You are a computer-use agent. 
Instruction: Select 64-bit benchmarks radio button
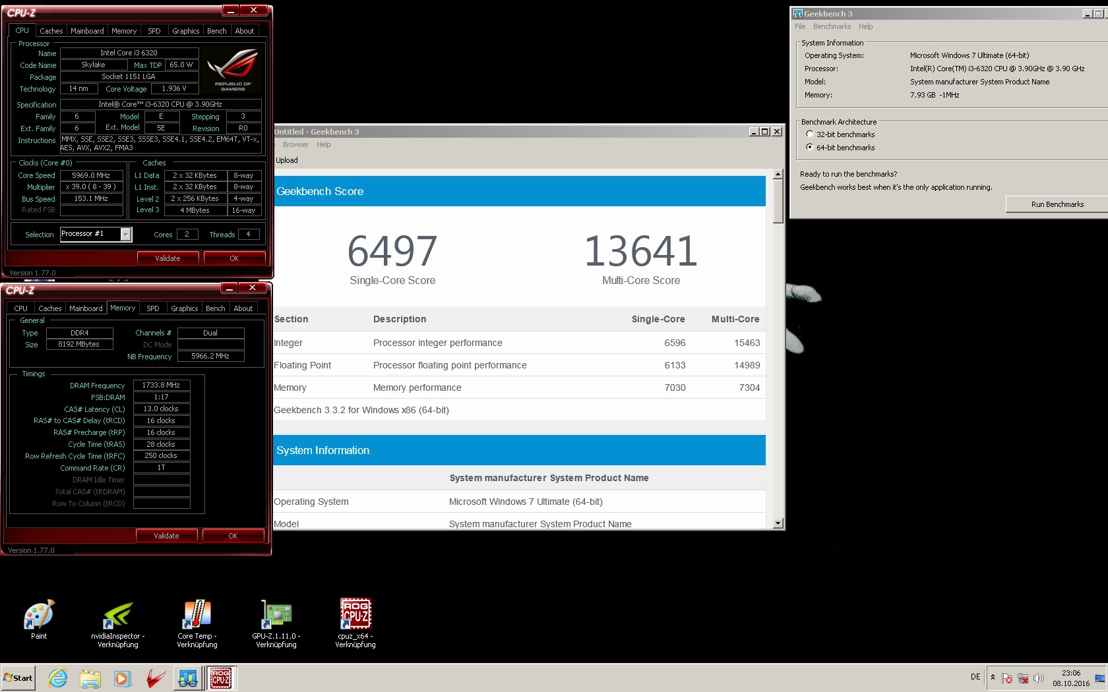pos(810,148)
